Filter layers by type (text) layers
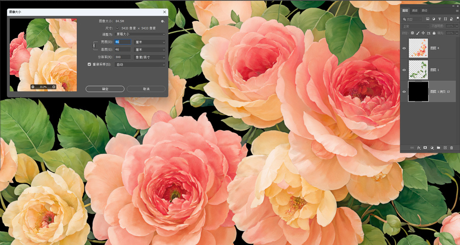Image resolution: width=460 pixels, height=245 pixels. 440,19
